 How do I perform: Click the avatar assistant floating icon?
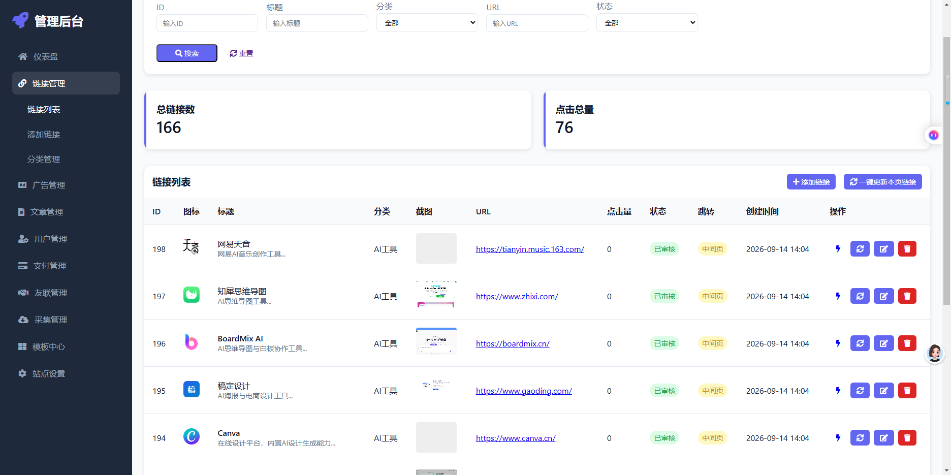(935, 353)
